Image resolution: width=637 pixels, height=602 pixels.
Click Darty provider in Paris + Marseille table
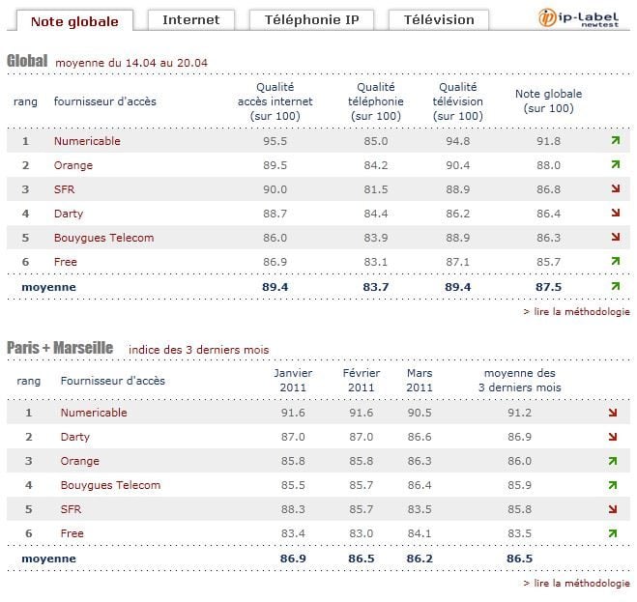tap(75, 437)
